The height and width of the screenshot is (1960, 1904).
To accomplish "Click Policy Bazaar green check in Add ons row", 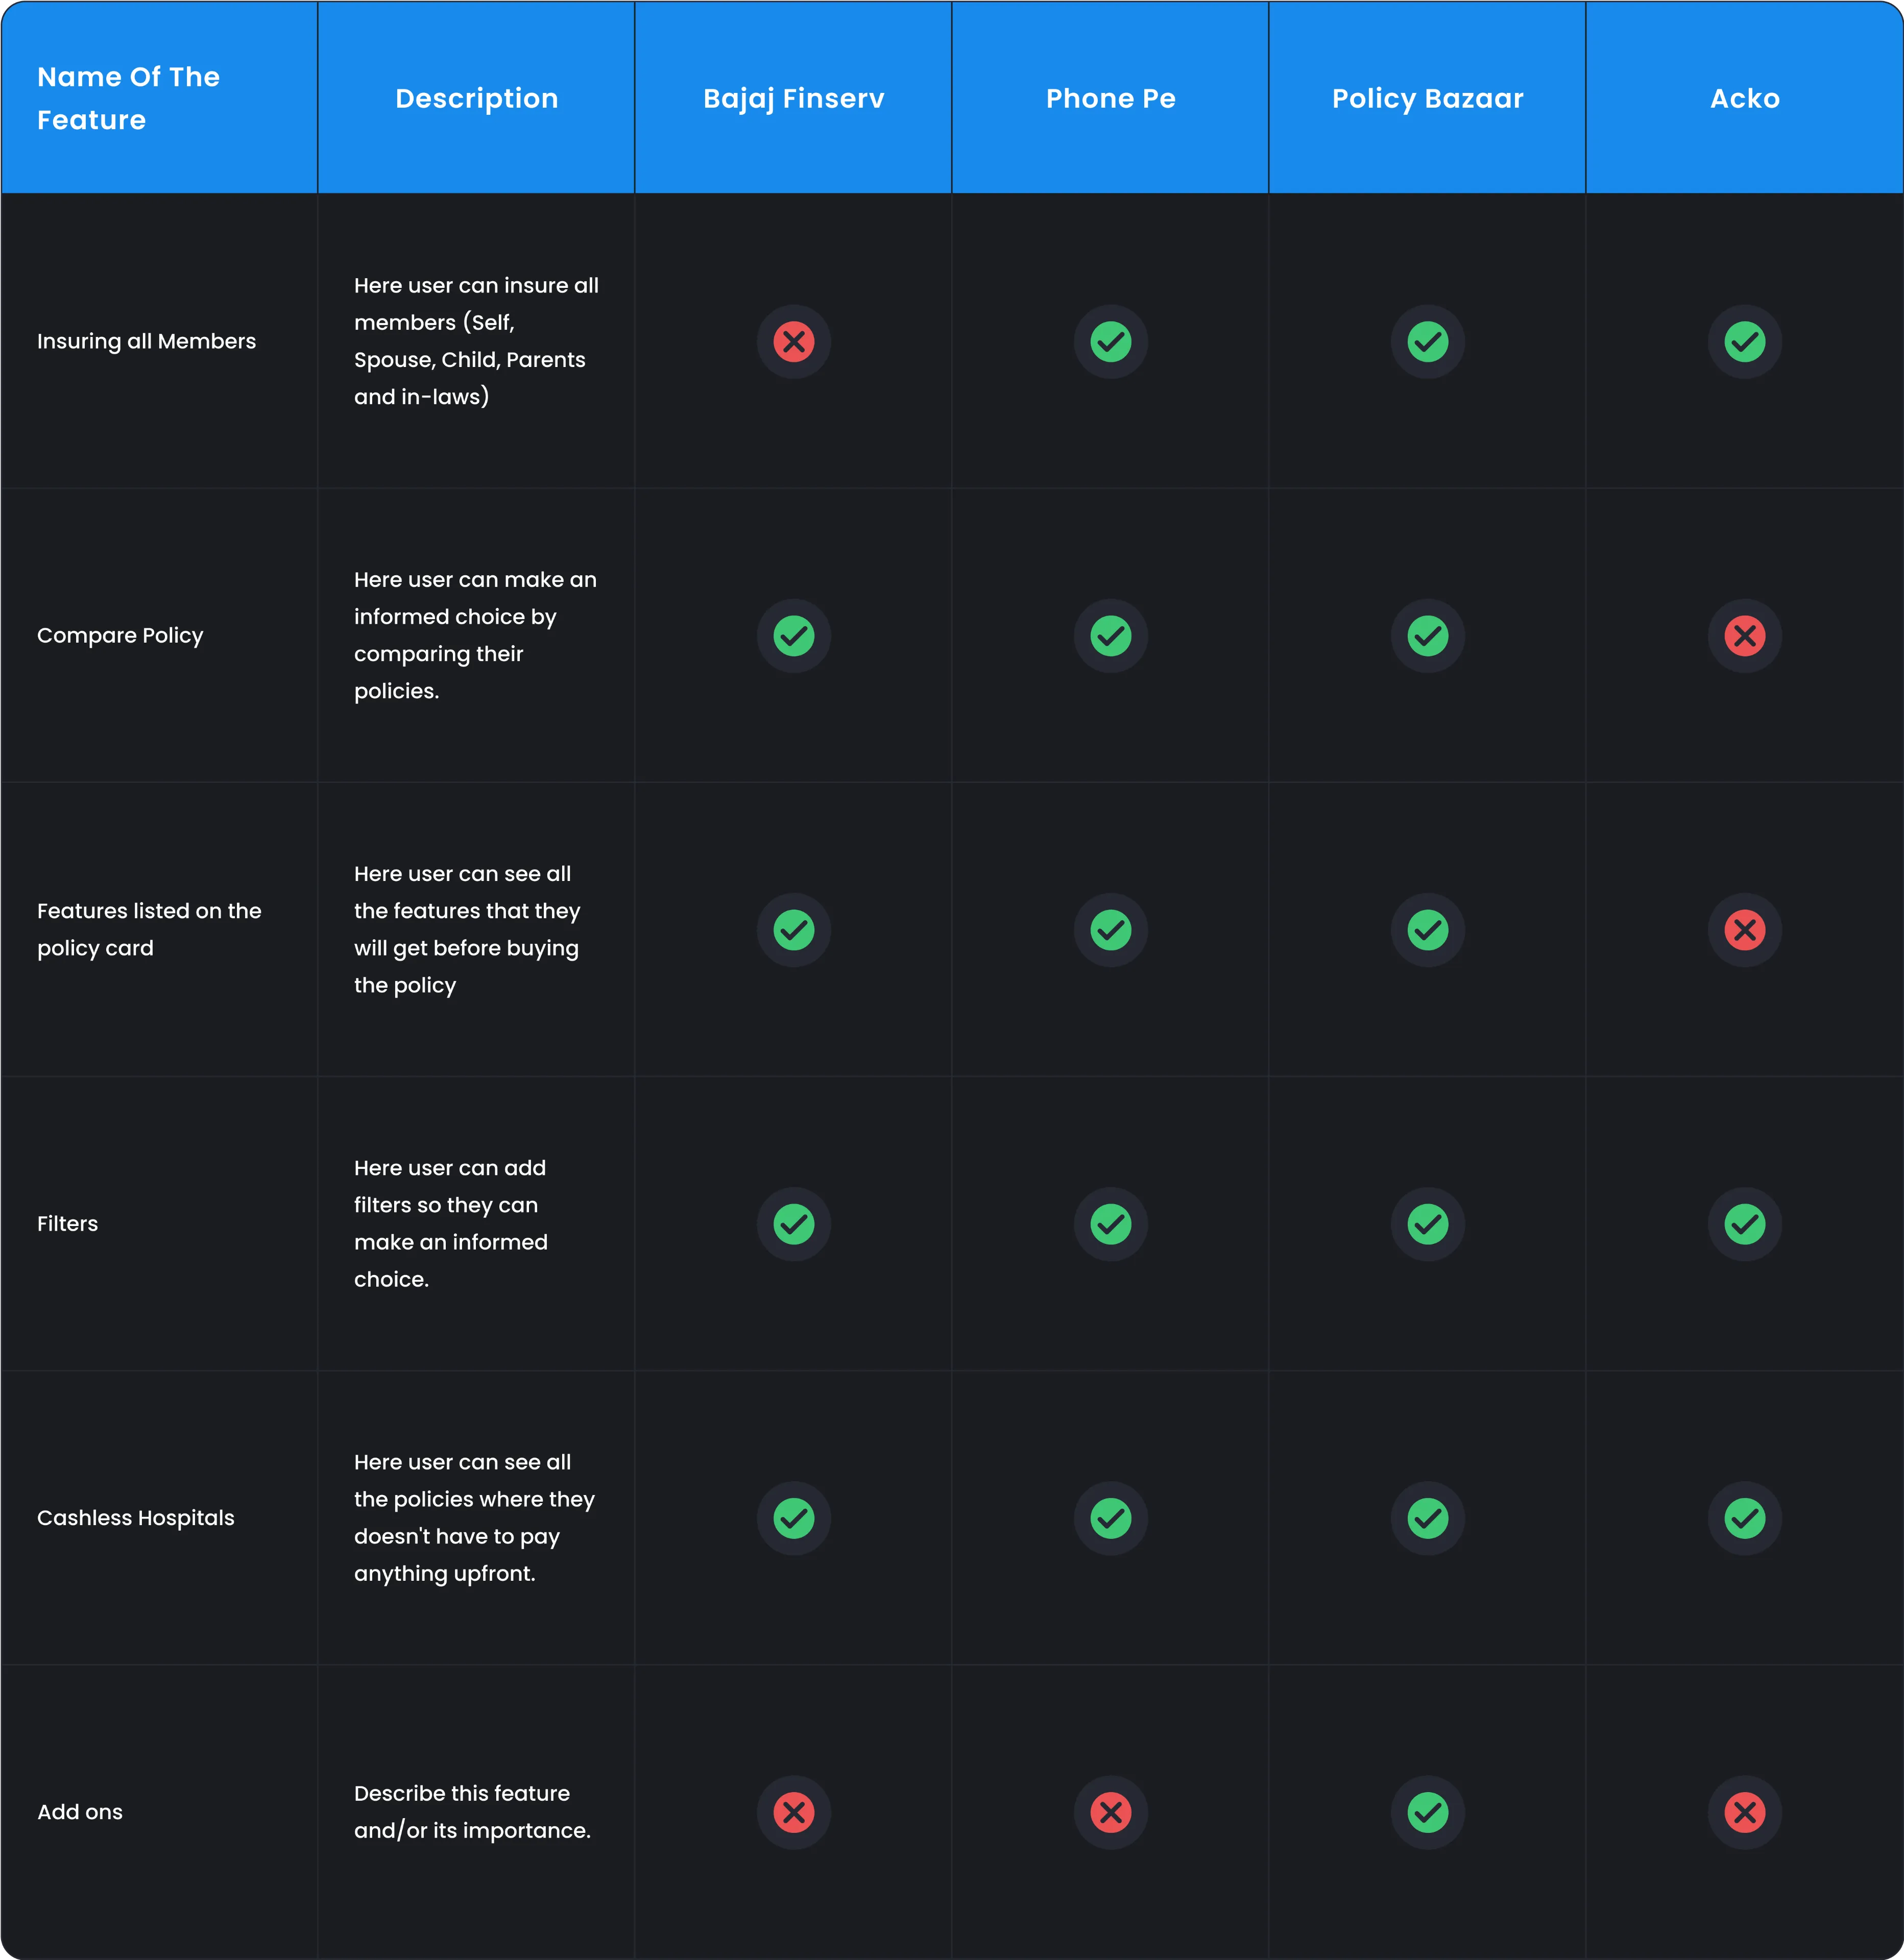I will tap(1428, 1812).
